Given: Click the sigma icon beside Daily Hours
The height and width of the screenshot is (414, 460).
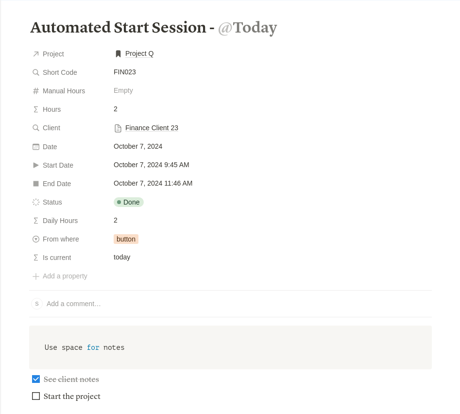Looking at the screenshot, I should point(36,221).
